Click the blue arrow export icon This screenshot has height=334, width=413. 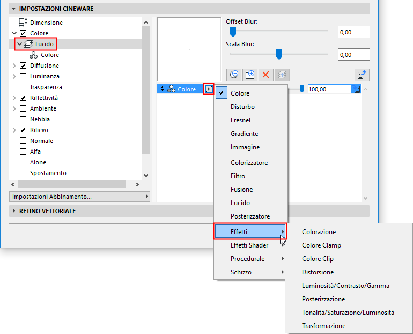tap(362, 75)
